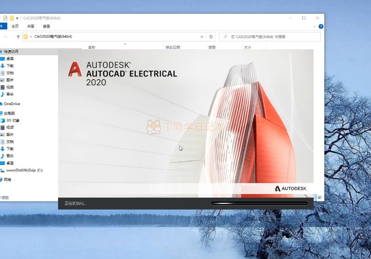Image resolution: width=371 pixels, height=259 pixels.
Task: Open 下载 under Quick access
Action: (10, 66)
